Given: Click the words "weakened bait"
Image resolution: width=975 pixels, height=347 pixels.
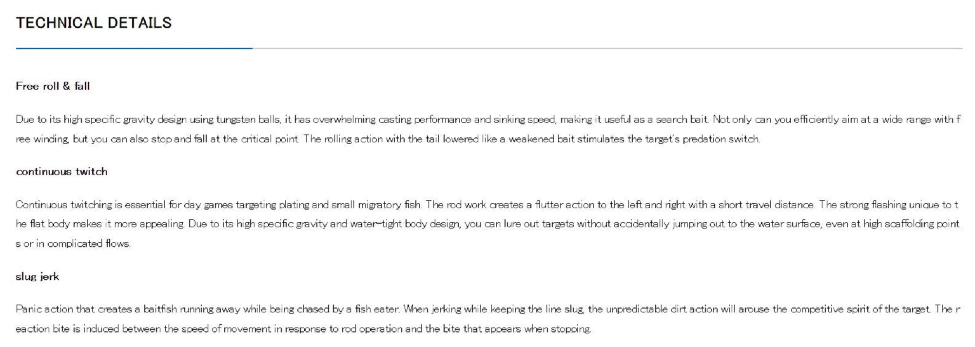Looking at the screenshot, I should [542, 139].
